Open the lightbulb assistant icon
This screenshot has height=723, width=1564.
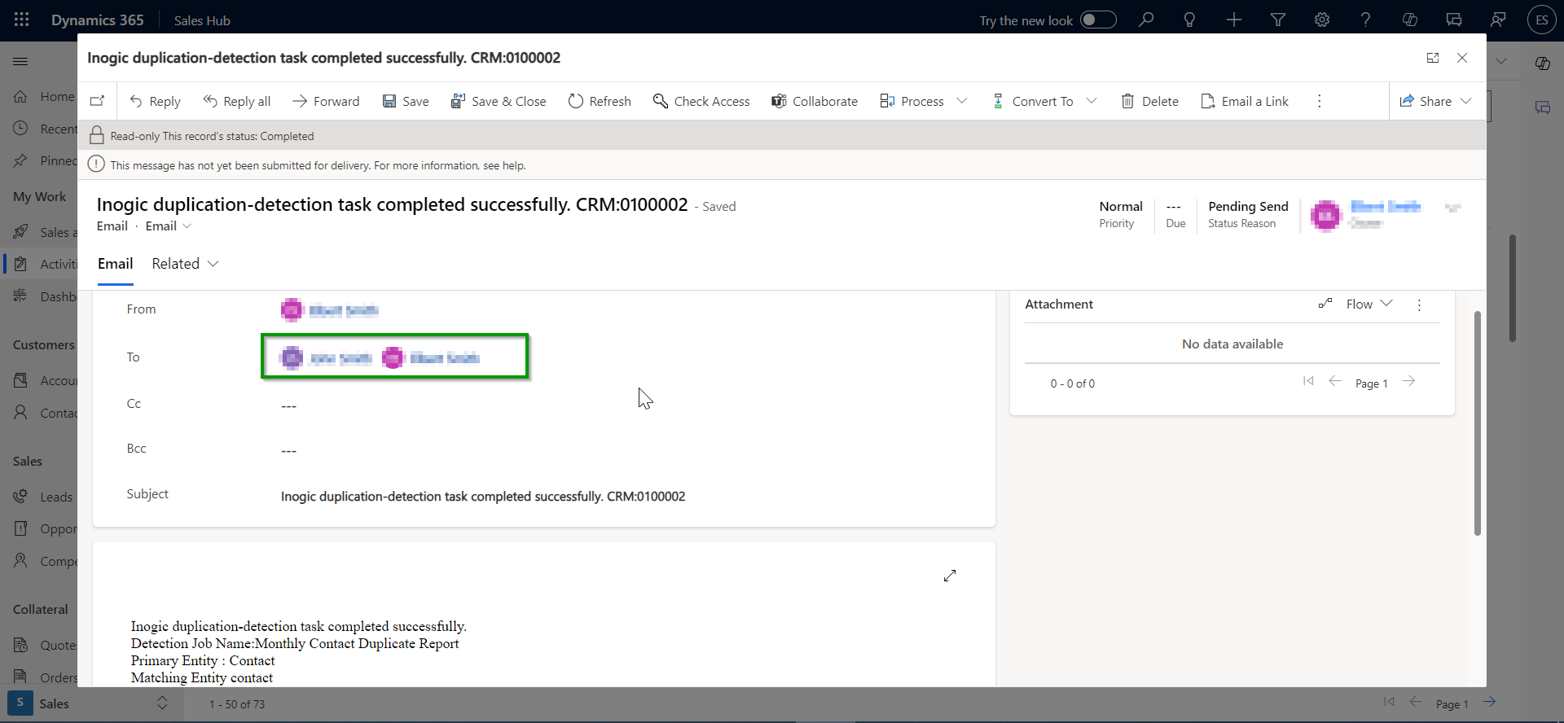tap(1189, 20)
